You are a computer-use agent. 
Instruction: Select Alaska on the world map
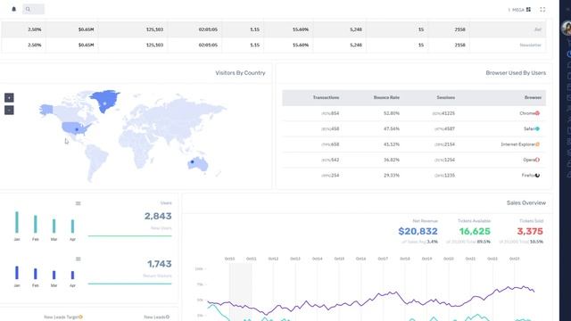[x=46, y=109]
